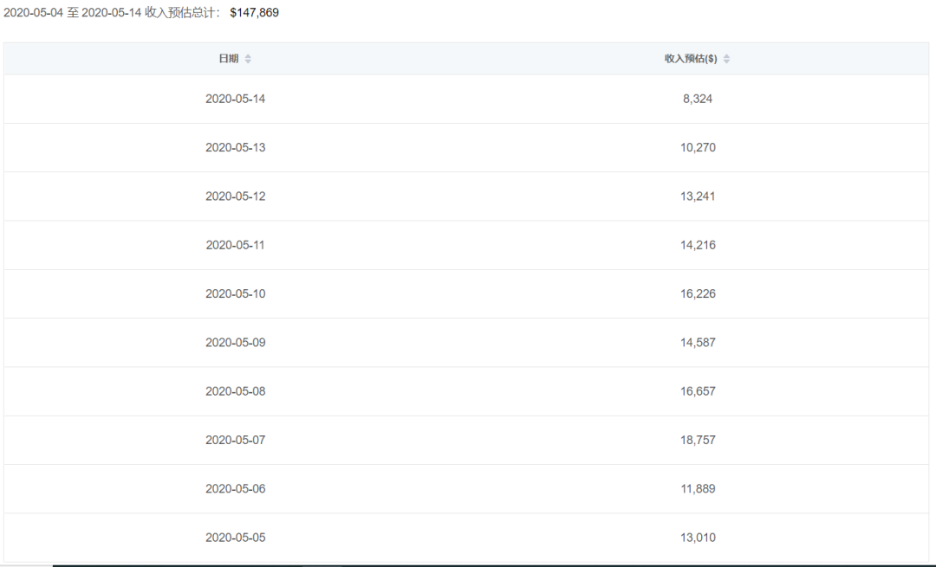Select the 2020-05-14 date cell
936x567 pixels.
click(x=236, y=99)
